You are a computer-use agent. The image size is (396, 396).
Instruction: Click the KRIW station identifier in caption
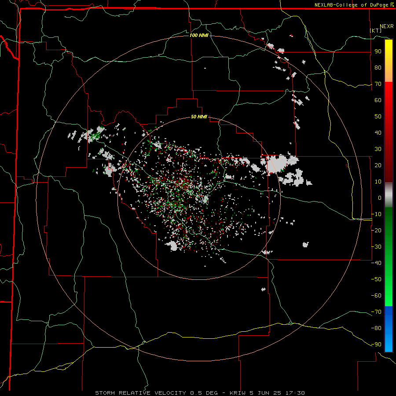[x=238, y=393]
